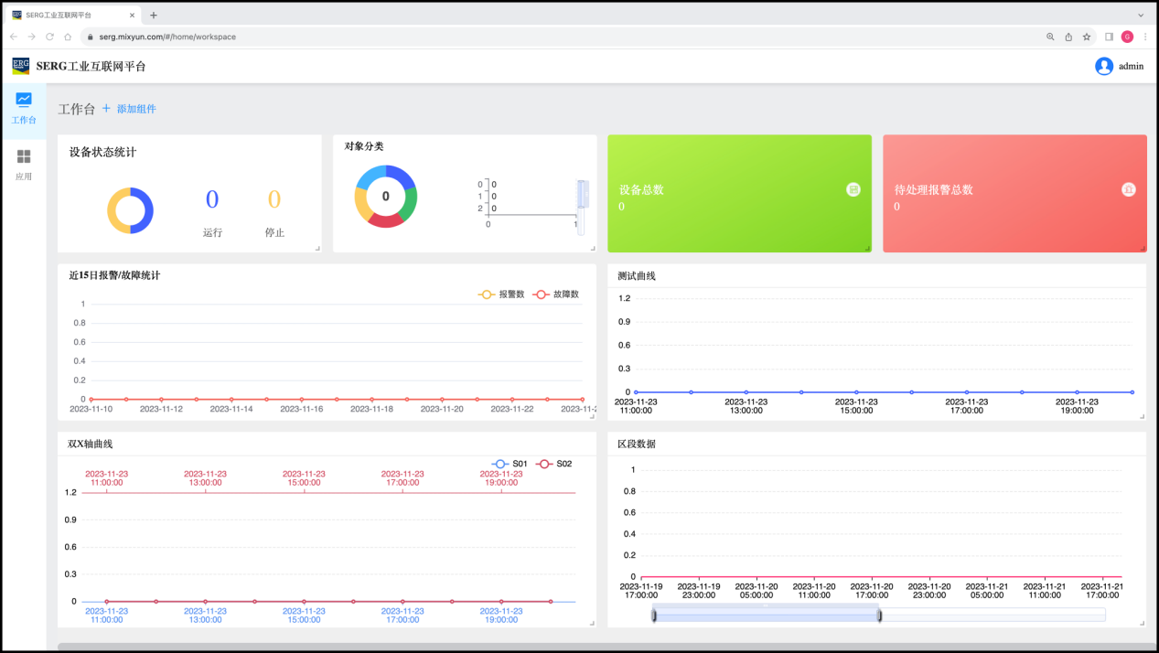This screenshot has height=653, width=1159.
Task: Open the 工作台 workspace sidebar icon
Action: (x=24, y=100)
